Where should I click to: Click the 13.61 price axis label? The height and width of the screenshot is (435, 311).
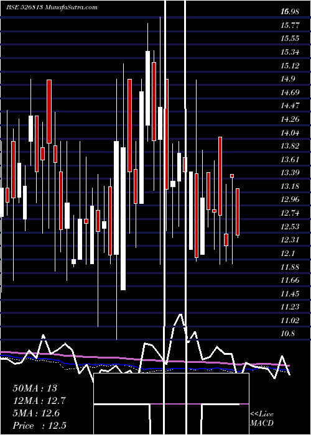290,160
